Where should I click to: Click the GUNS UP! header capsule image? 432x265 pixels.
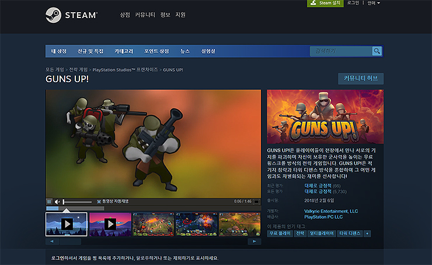click(x=325, y=116)
